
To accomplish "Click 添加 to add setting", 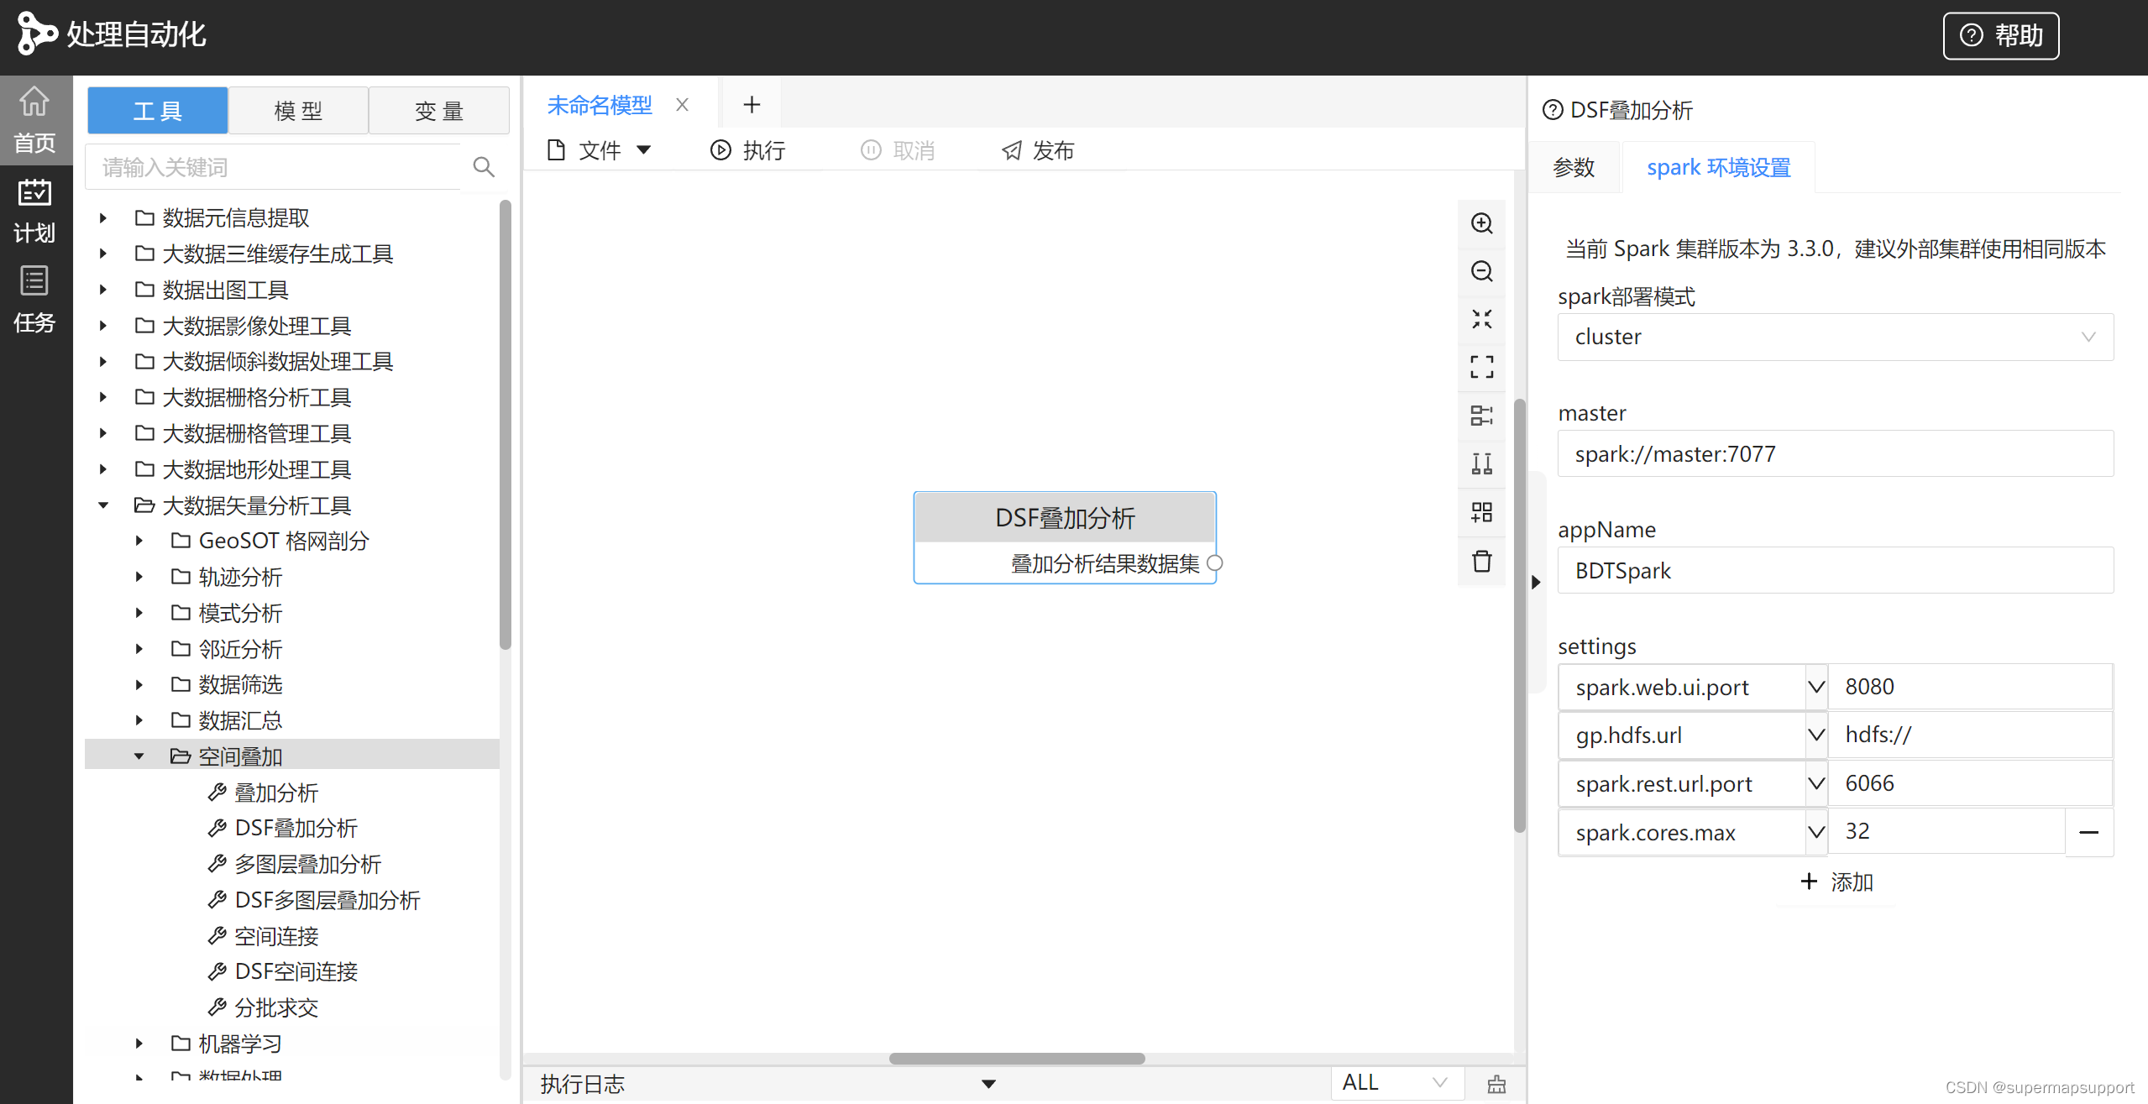I will tap(1836, 882).
